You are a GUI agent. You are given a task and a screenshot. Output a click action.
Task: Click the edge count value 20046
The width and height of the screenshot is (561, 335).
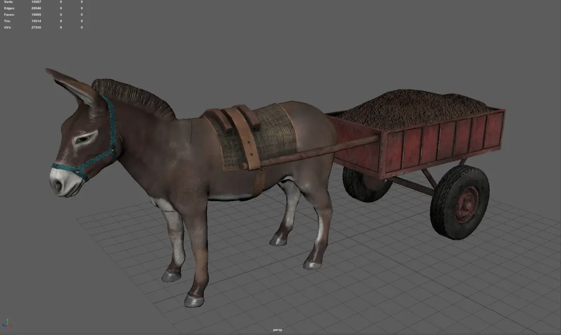tap(36, 8)
